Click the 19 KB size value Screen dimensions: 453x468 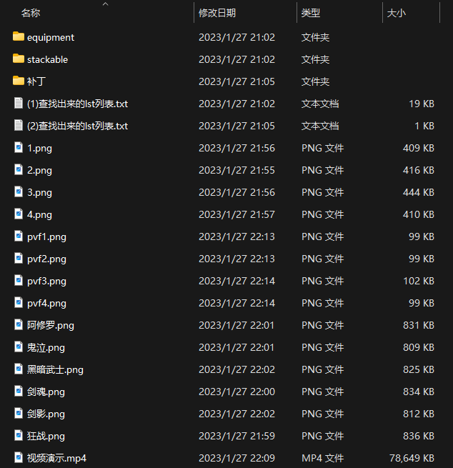pyautogui.click(x=422, y=104)
